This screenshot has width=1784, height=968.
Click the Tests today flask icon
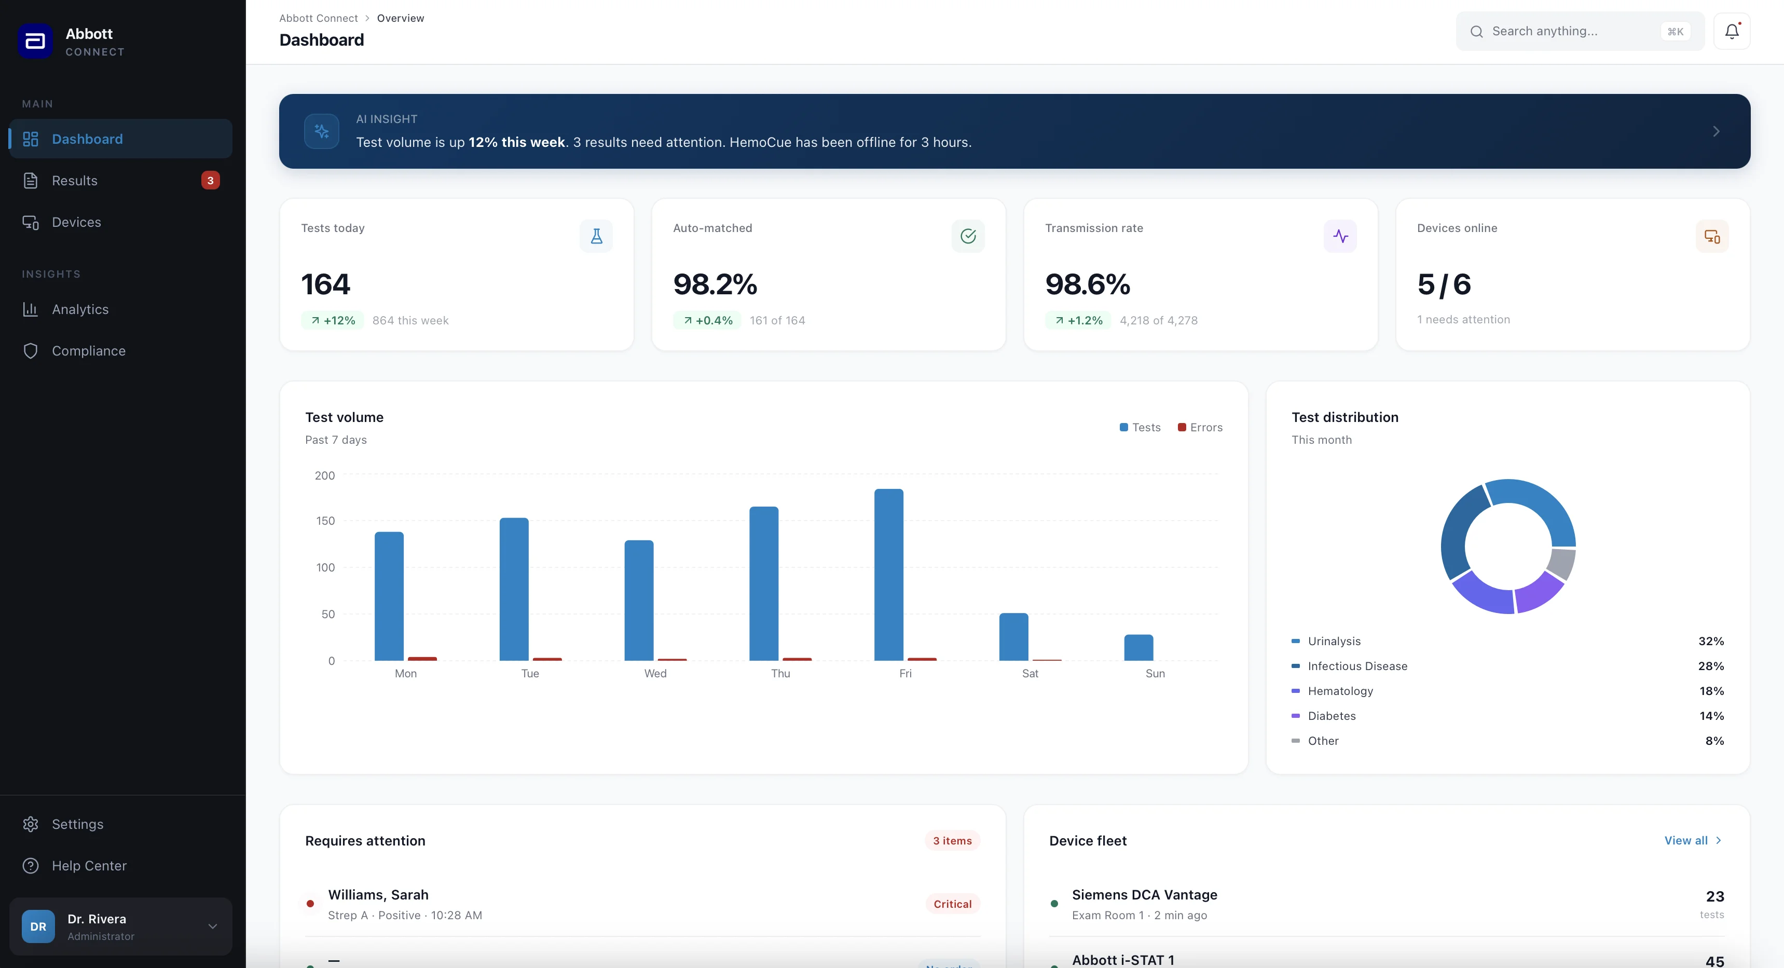point(596,236)
